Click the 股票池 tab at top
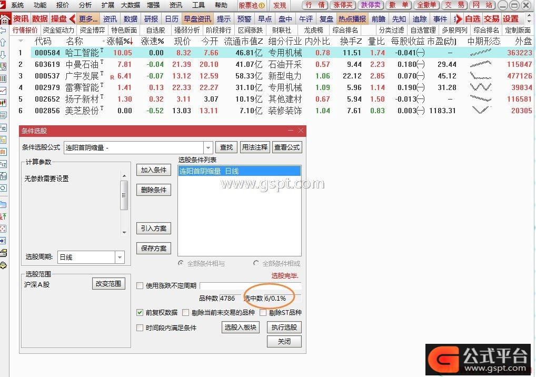 pos(252,5)
